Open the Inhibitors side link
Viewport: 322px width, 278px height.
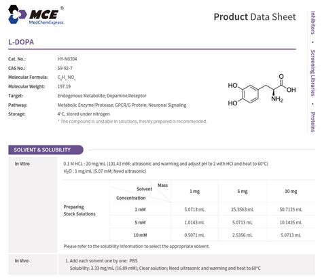[x=312, y=22]
